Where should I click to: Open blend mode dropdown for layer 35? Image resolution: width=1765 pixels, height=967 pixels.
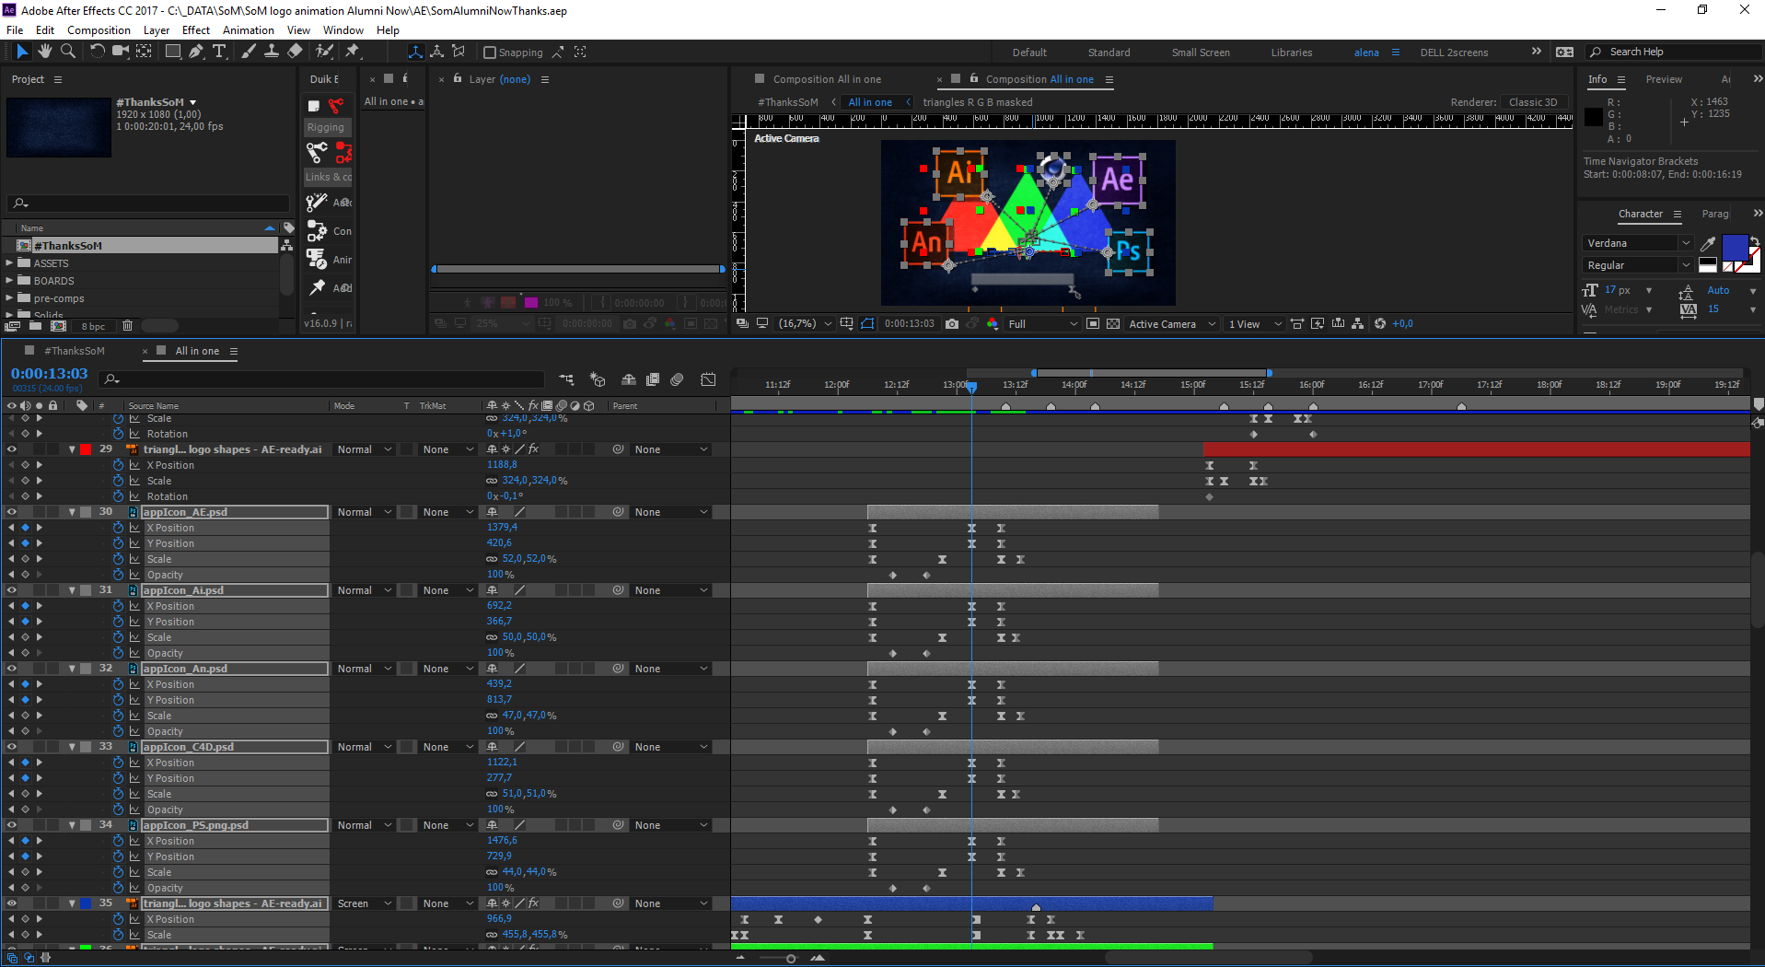(x=365, y=903)
